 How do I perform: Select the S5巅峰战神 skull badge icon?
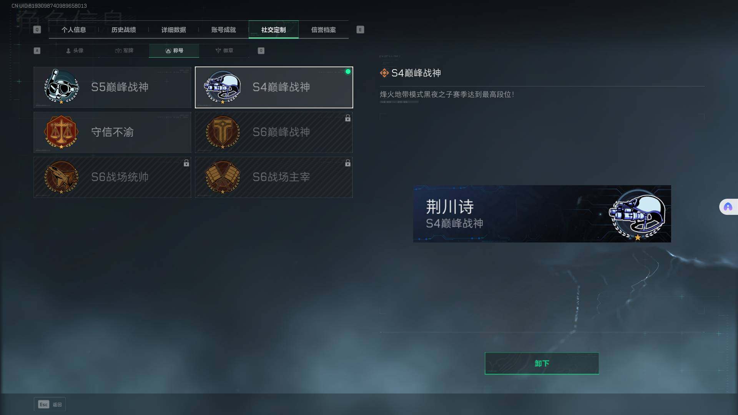click(61, 87)
